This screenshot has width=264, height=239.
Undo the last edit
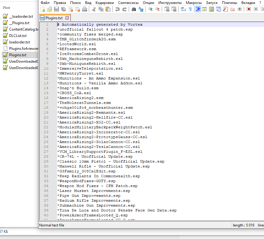coord(118,9)
